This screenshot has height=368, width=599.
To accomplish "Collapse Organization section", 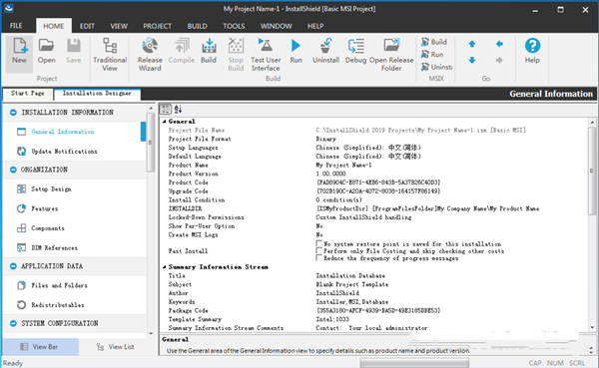I will tap(13, 170).
